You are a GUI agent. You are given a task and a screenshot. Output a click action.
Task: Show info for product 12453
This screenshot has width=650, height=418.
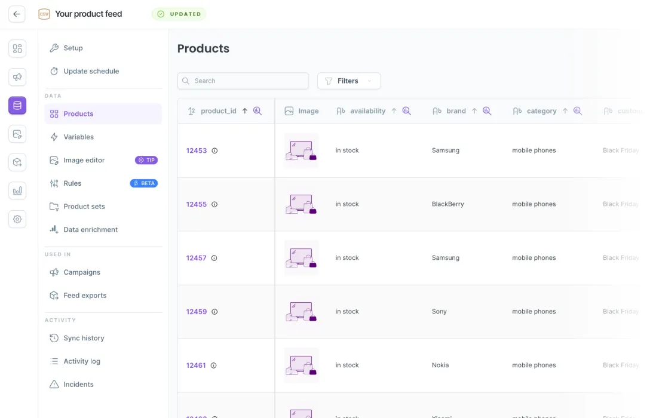[214, 151]
